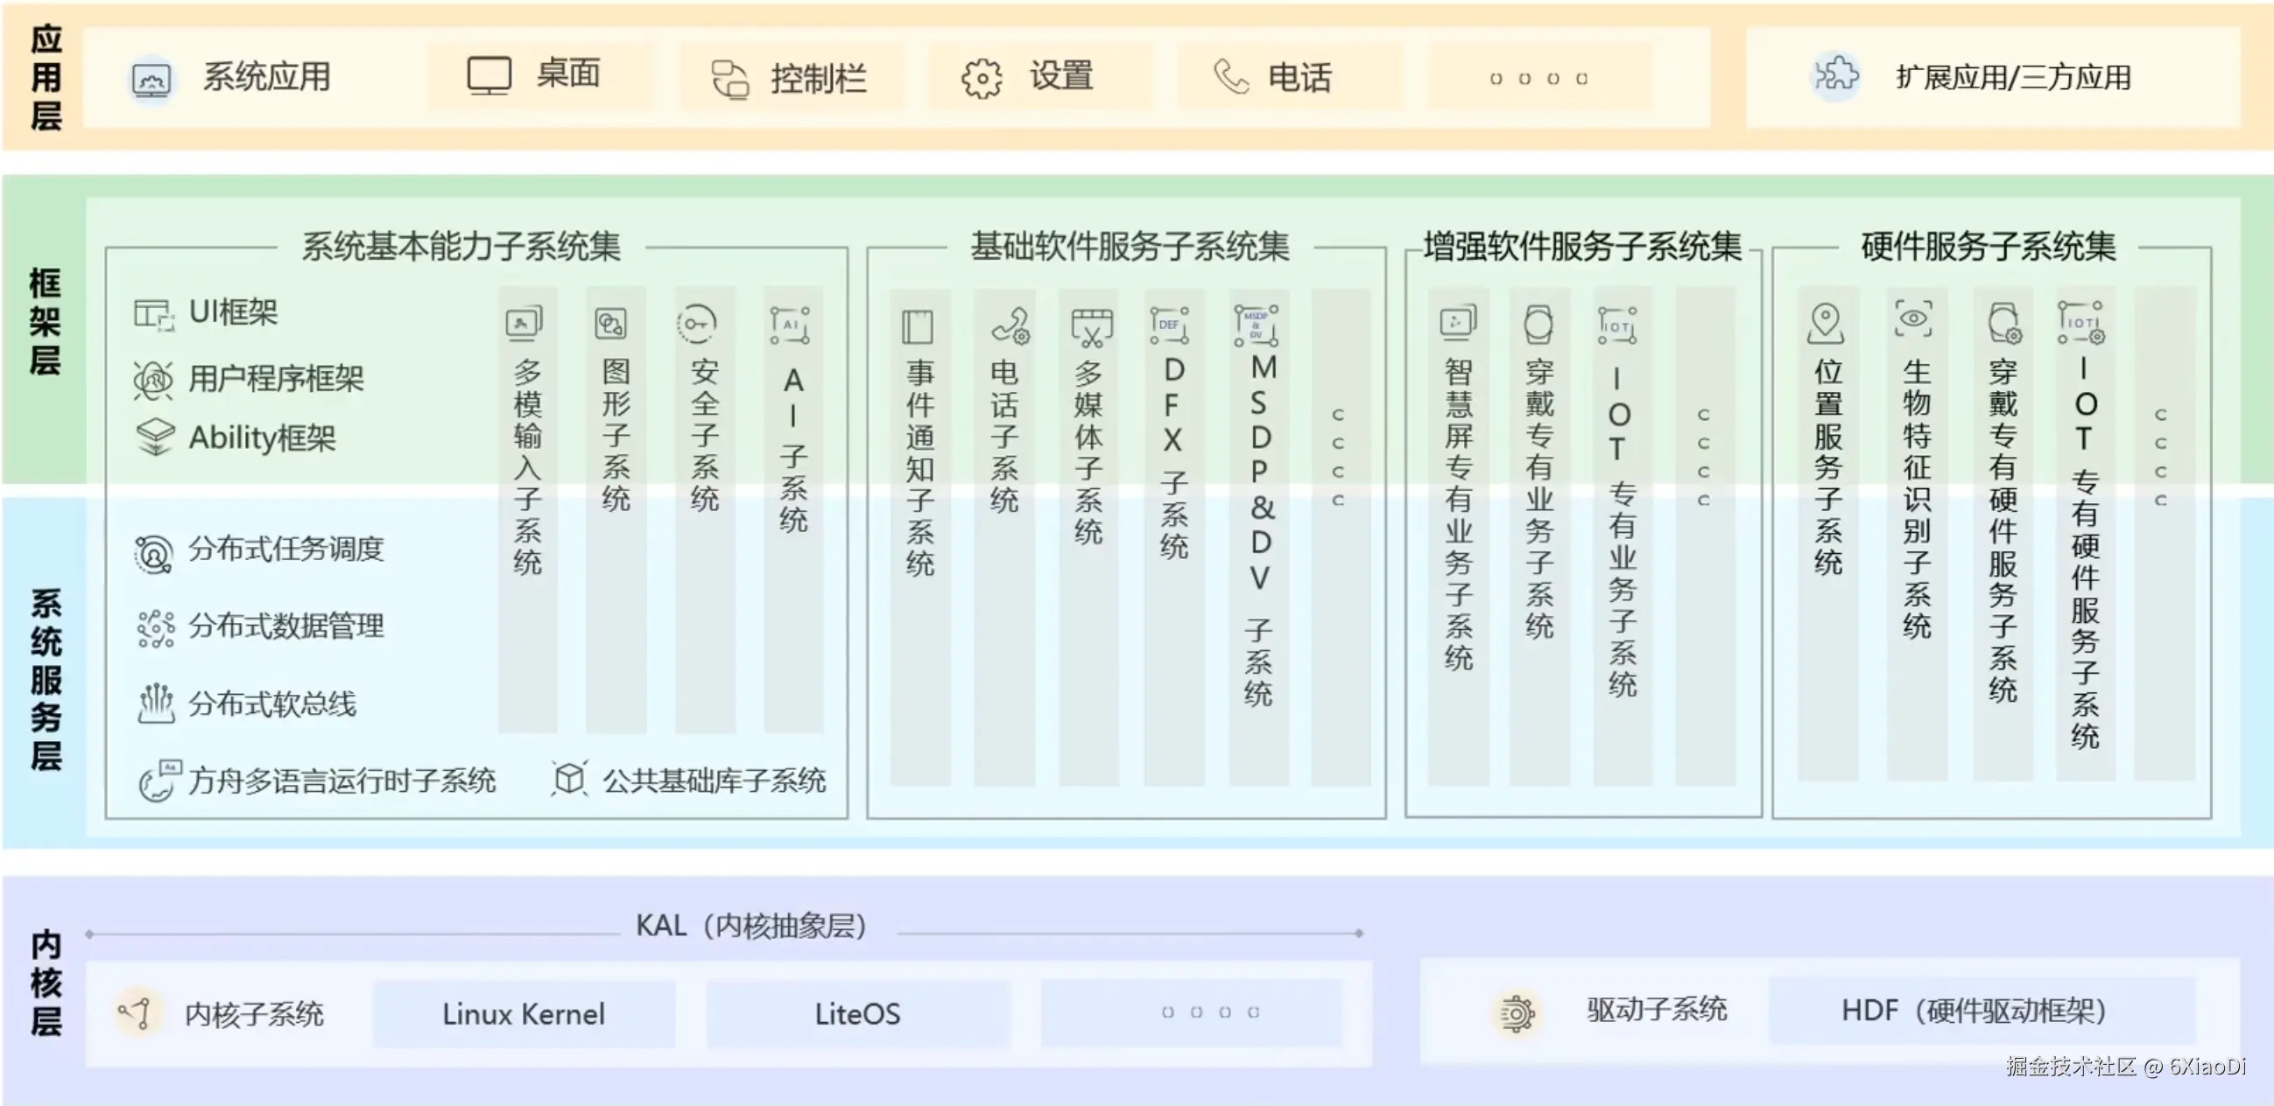Image resolution: width=2274 pixels, height=1106 pixels.
Task: Click the 系统基本能力子系统集 heading
Action: click(461, 247)
